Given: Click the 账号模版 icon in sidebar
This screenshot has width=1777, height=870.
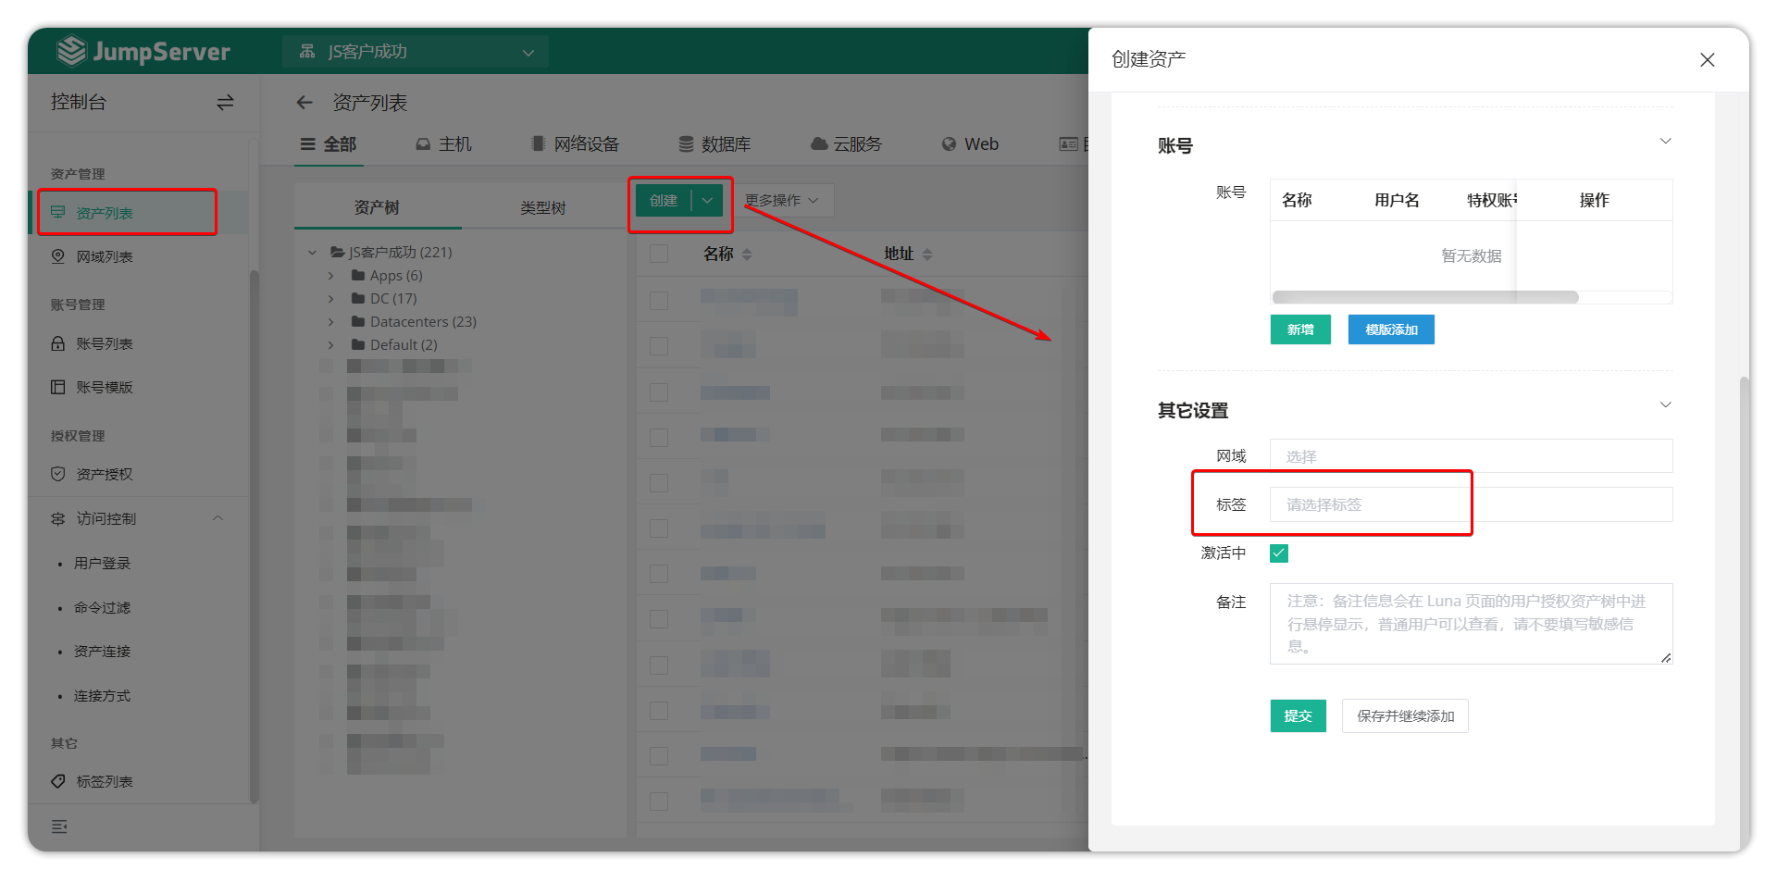Looking at the screenshot, I should point(58,387).
